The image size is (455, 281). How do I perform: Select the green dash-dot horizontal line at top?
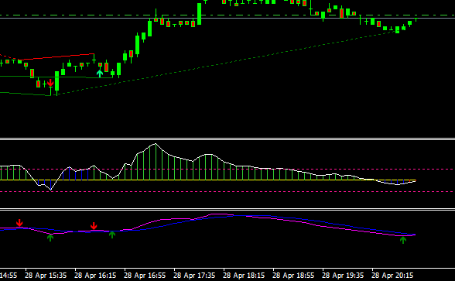pyautogui.click(x=227, y=15)
